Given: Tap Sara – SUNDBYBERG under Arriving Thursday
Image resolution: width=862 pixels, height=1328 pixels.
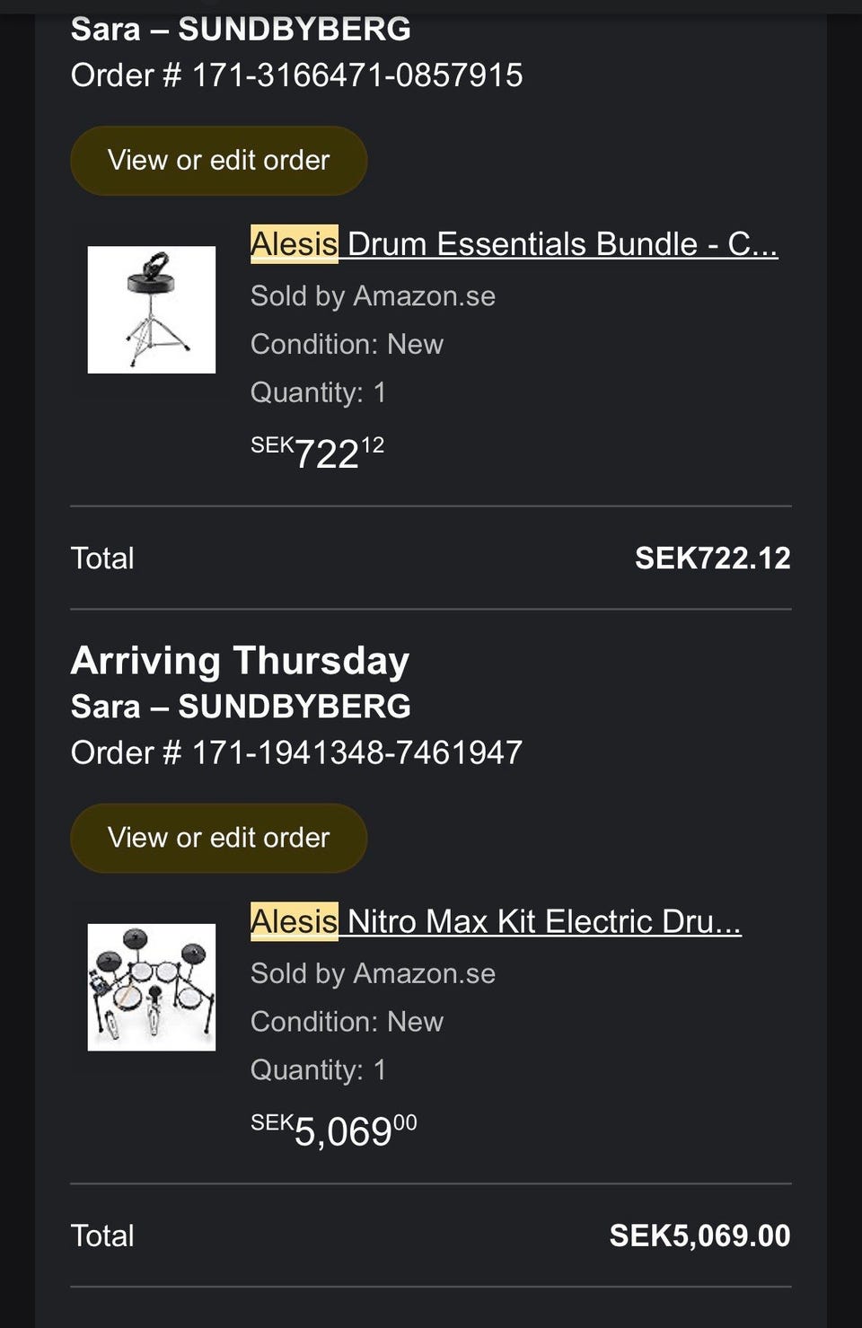Looking at the screenshot, I should coord(241,707).
